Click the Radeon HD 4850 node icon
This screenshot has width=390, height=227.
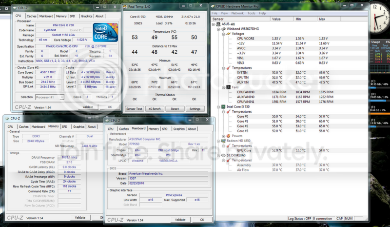(x=223, y=141)
